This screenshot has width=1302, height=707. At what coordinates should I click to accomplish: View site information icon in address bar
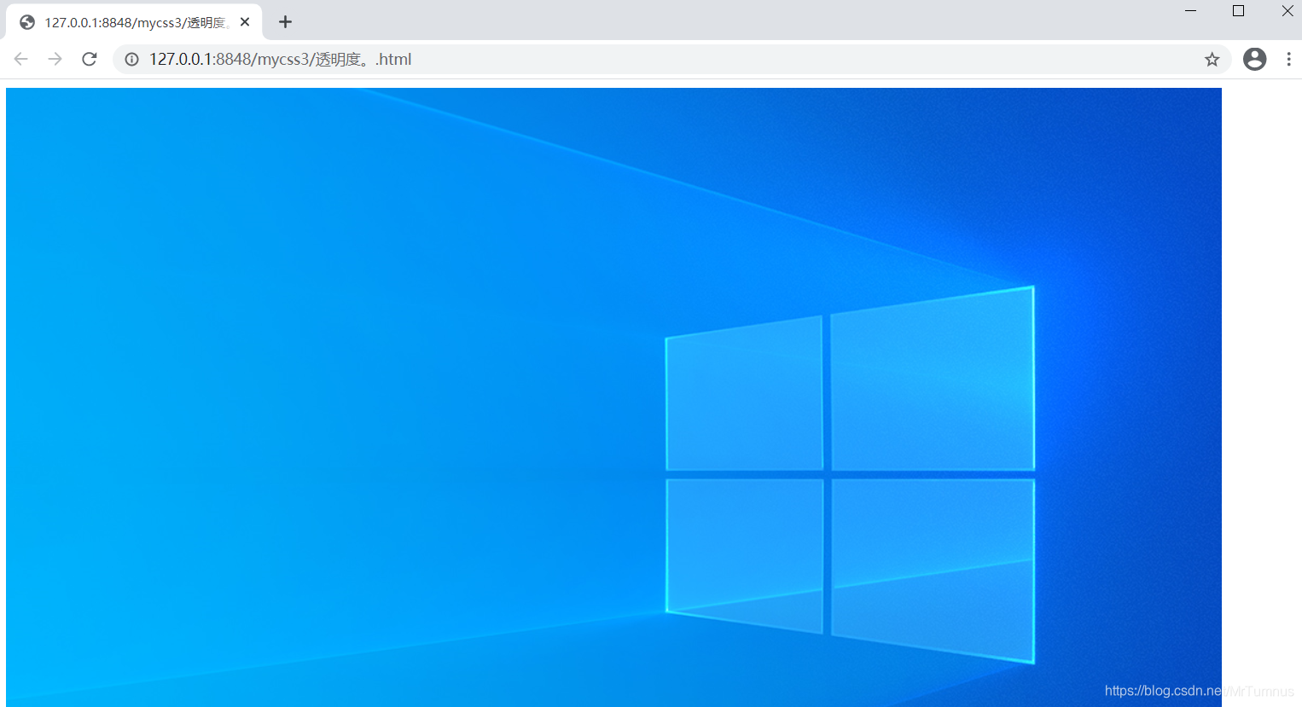pyautogui.click(x=131, y=59)
